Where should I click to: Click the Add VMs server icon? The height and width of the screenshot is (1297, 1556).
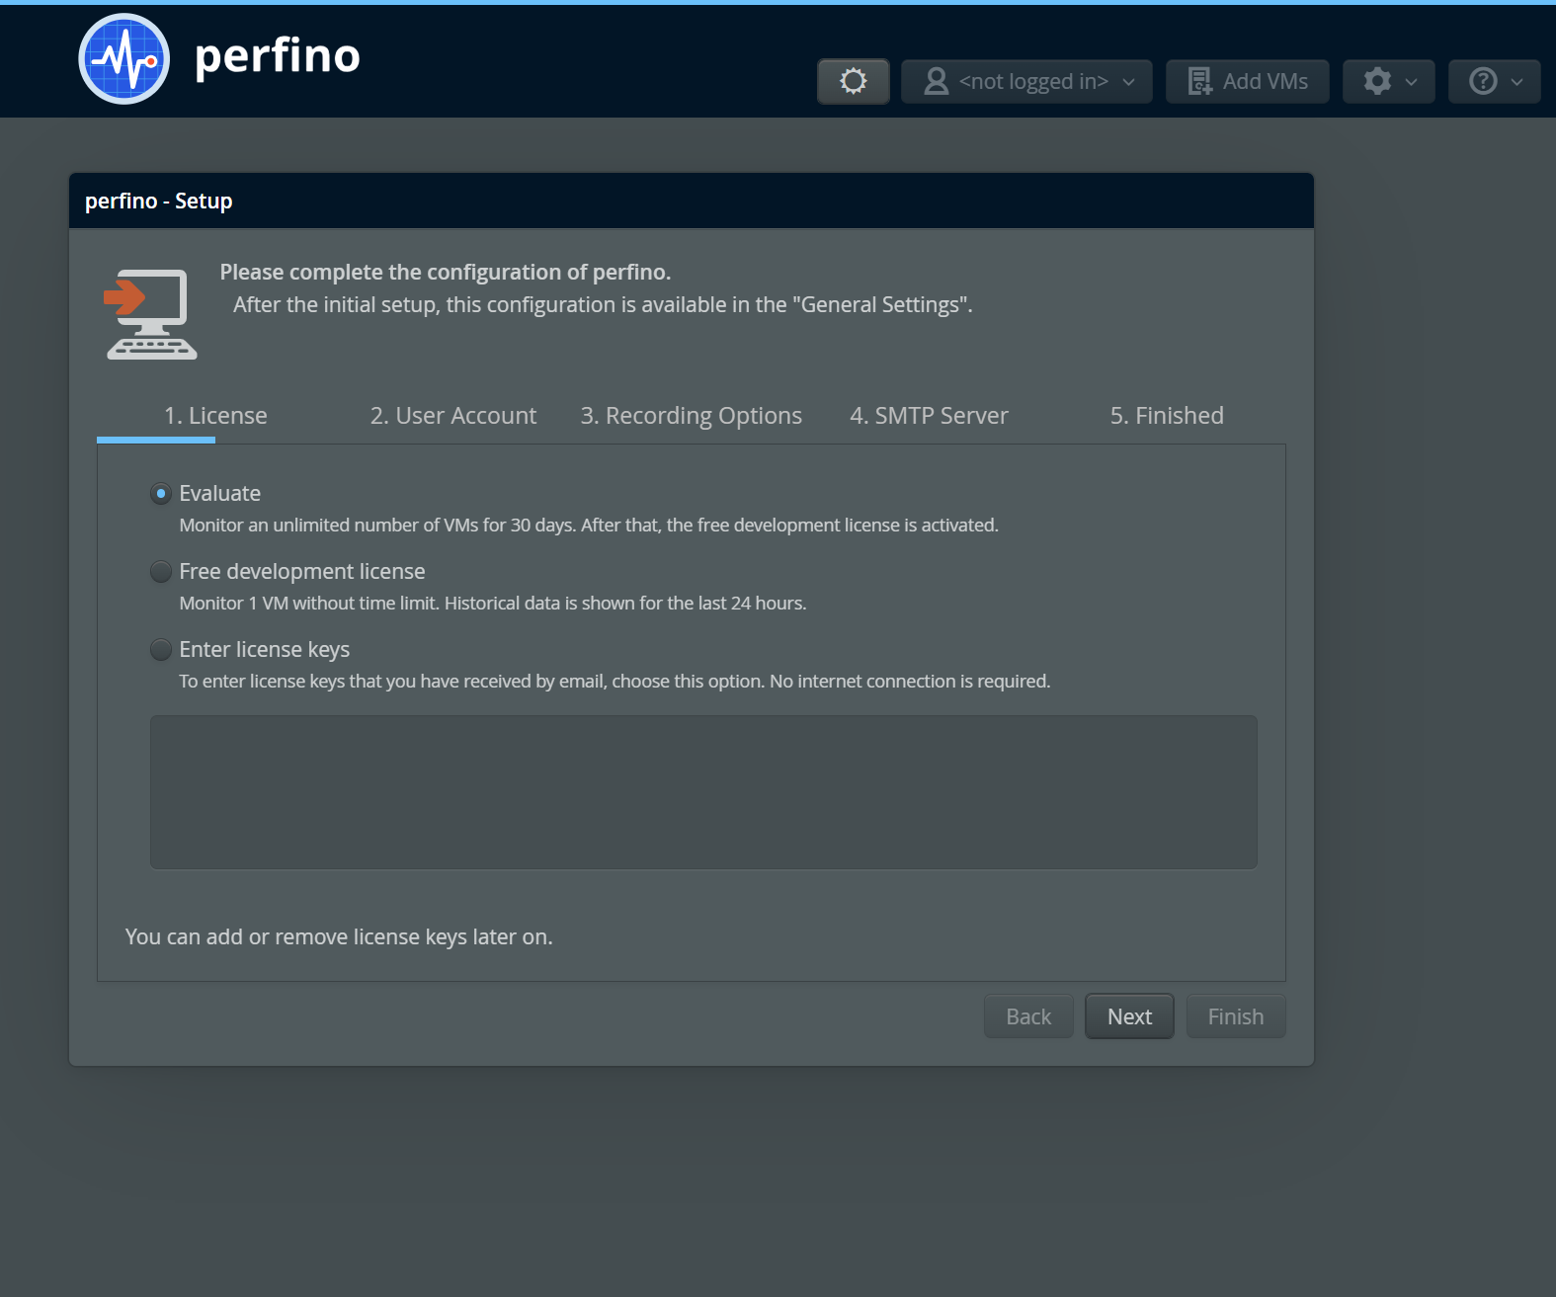[x=1199, y=81]
